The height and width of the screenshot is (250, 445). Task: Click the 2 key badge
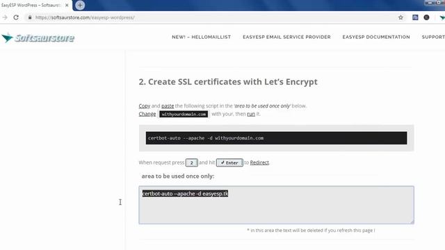[x=192, y=162]
